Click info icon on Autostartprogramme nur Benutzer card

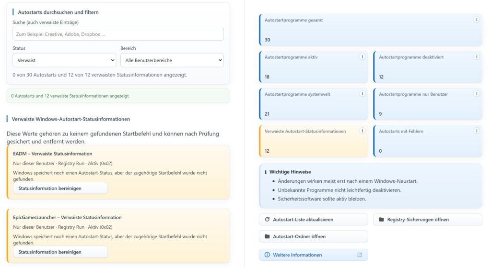click(476, 94)
